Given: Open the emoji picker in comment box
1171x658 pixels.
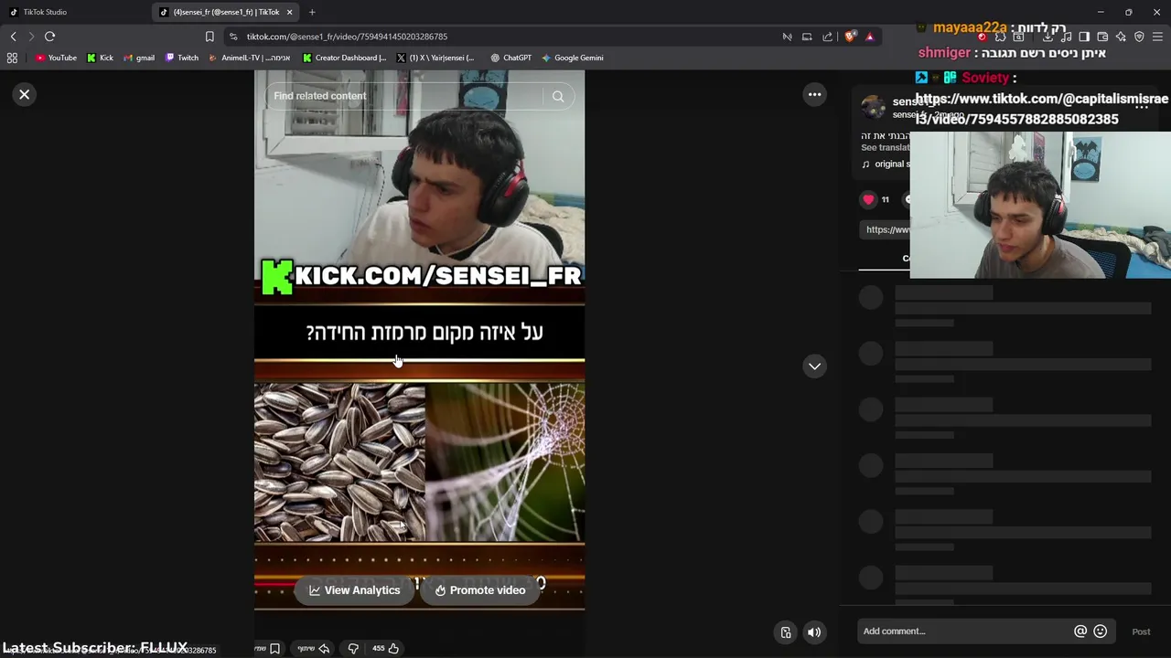Looking at the screenshot, I should point(1101,631).
